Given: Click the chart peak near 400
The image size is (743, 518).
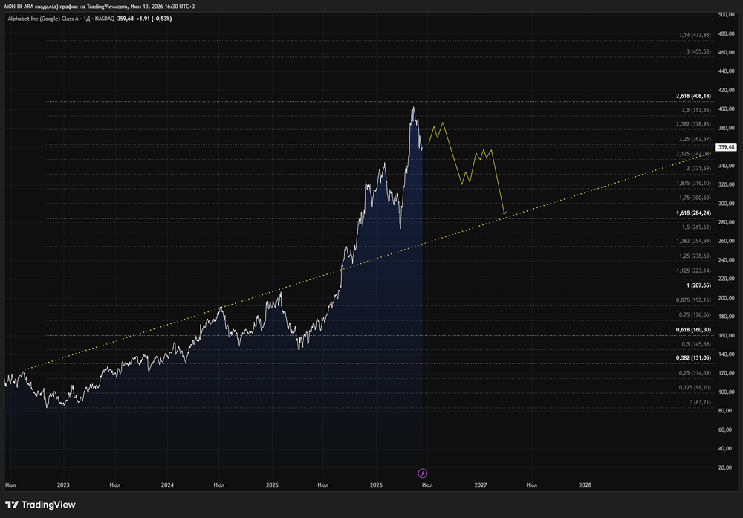Looking at the screenshot, I should [x=413, y=108].
